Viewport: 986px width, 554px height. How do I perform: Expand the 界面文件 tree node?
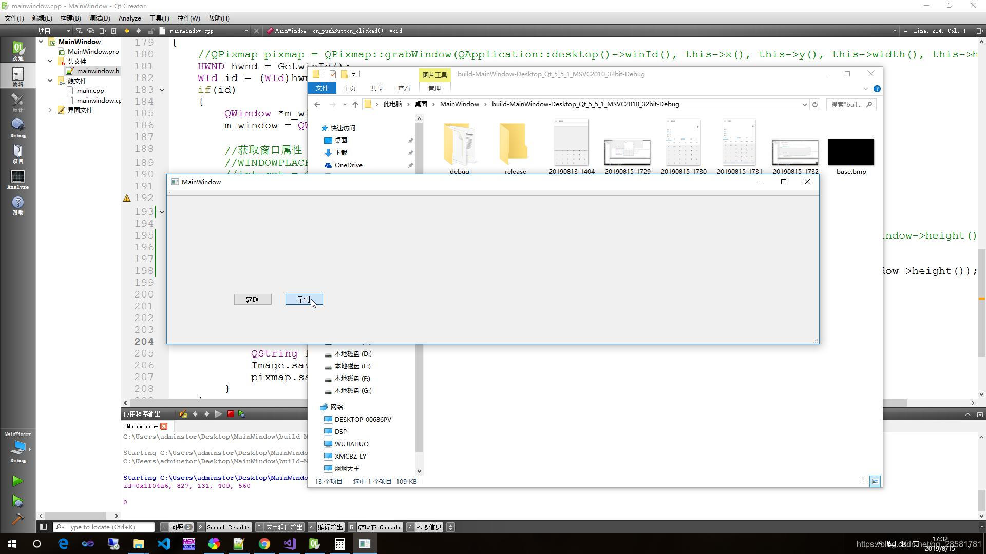[x=50, y=110]
